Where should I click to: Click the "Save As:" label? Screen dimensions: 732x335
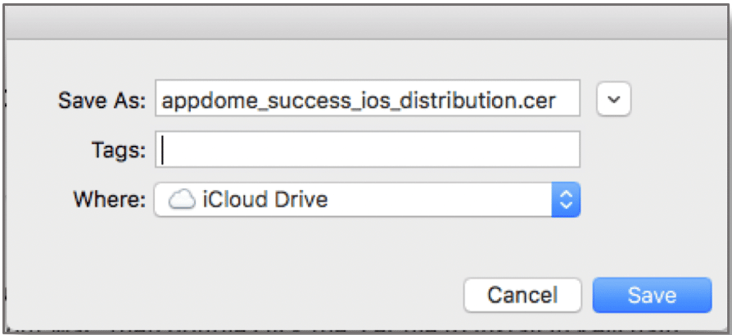click(102, 100)
